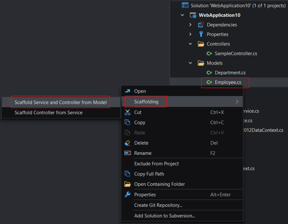The width and height of the screenshot is (288, 224).
Task: Click the Dependencies node icon
Action: 201,25
